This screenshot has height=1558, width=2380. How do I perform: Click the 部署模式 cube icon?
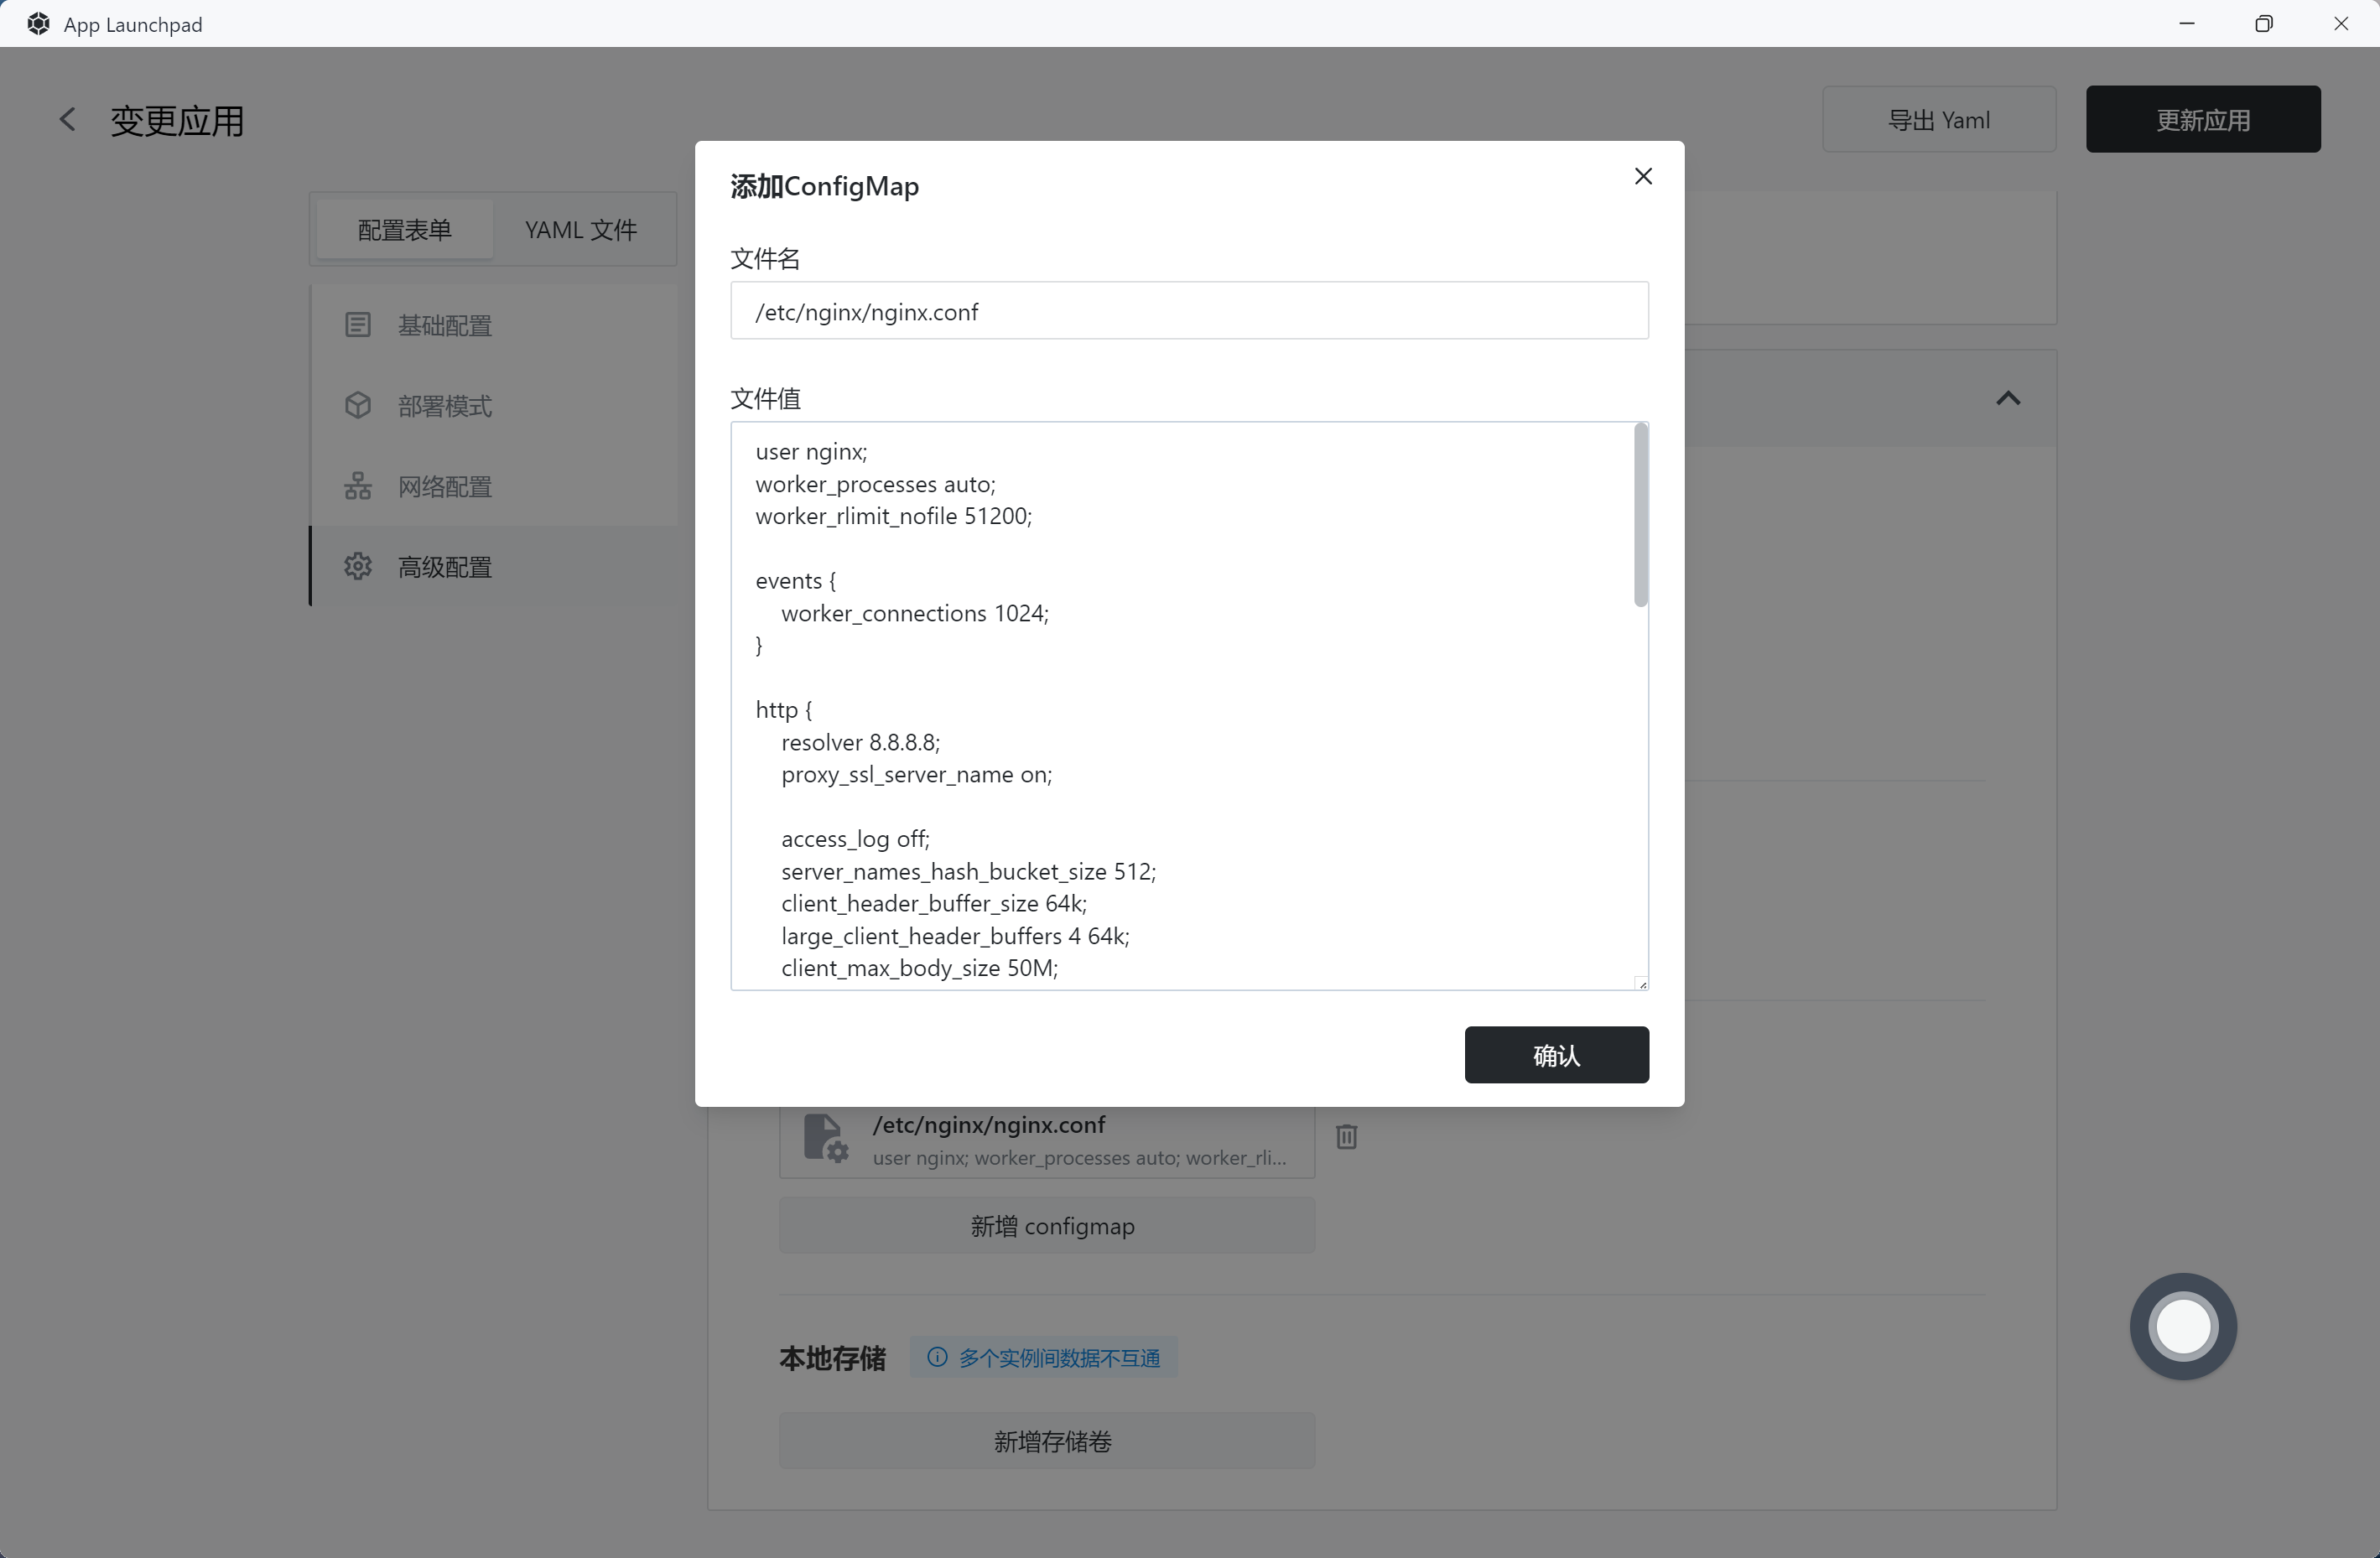point(358,406)
